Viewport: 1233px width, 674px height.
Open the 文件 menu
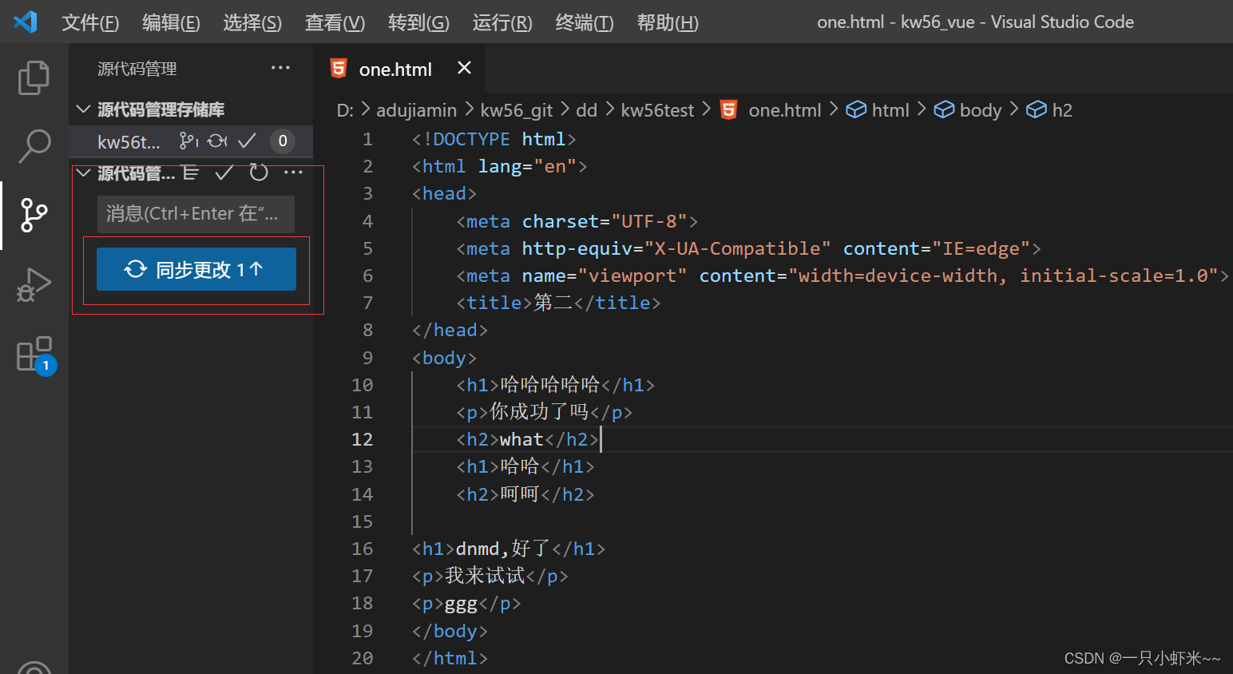pyautogui.click(x=90, y=22)
